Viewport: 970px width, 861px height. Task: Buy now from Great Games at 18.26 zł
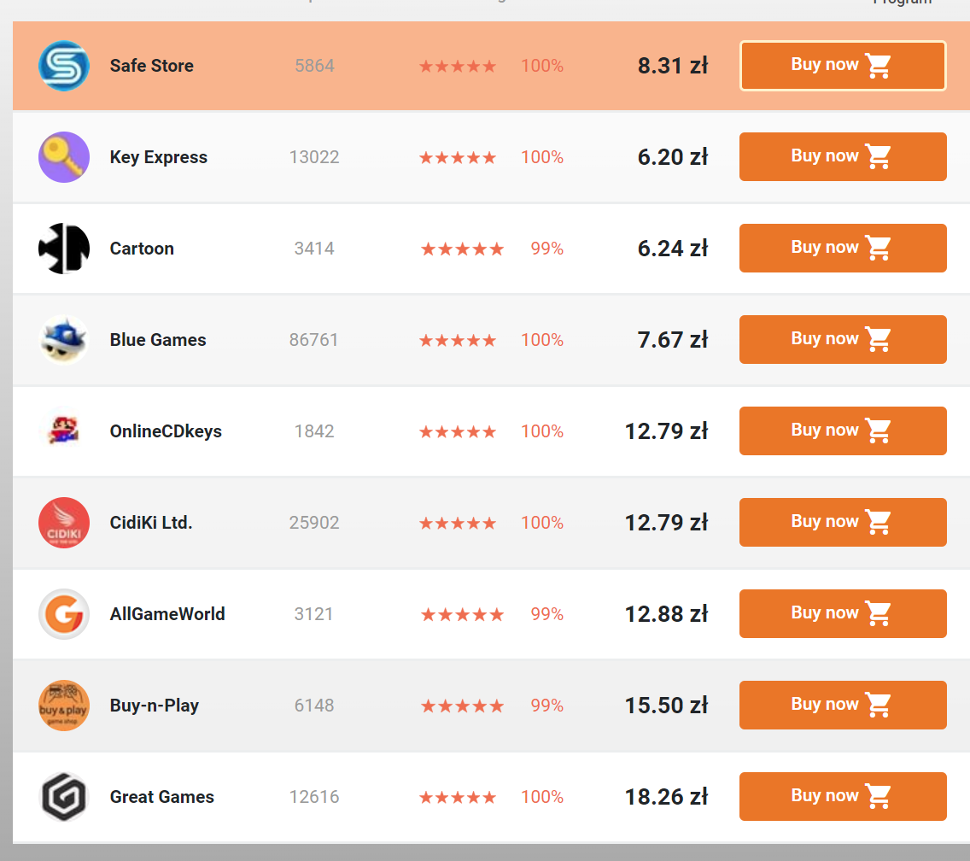843,797
